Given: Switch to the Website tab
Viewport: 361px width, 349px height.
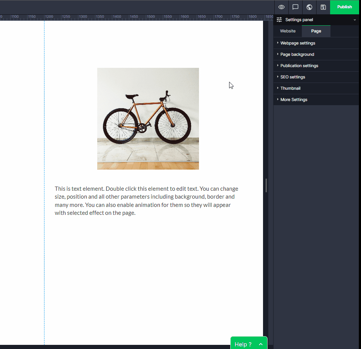Looking at the screenshot, I should pos(288,31).
